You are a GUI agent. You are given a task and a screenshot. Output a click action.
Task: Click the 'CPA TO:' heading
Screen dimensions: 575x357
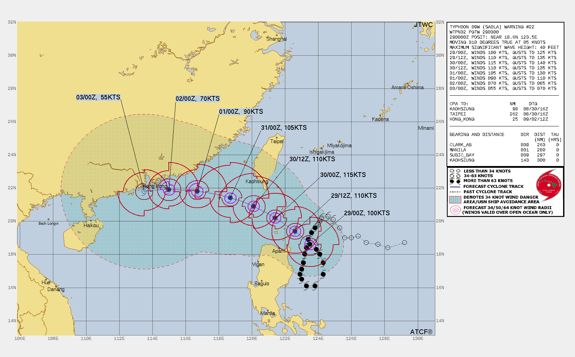459,104
